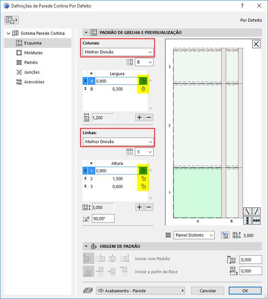Viewport: 268px width, 299px height.
Task: Choose second Iniciar a partir da Base option
Action: [100, 271]
